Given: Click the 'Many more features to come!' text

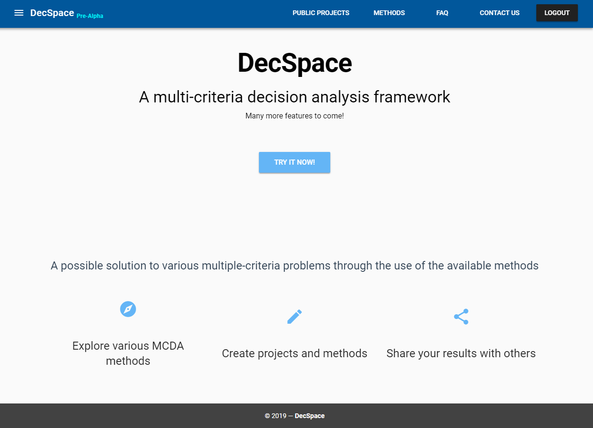Looking at the screenshot, I should (x=294, y=116).
